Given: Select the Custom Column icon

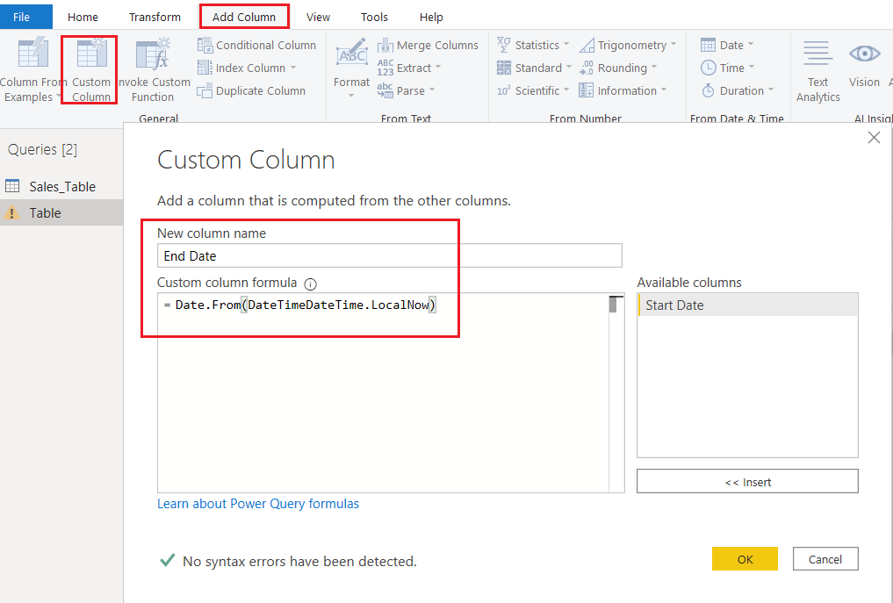Looking at the screenshot, I should tap(89, 69).
